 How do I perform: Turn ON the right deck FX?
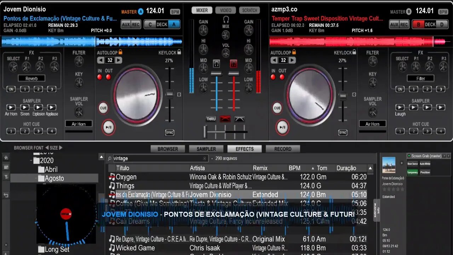[x=400, y=89]
